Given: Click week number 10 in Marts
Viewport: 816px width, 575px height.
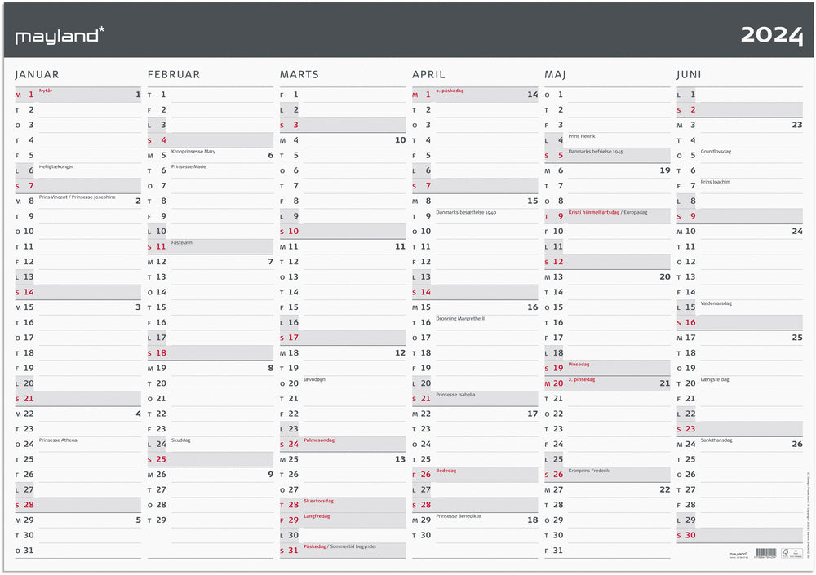Looking at the screenshot, I should pyautogui.click(x=400, y=140).
